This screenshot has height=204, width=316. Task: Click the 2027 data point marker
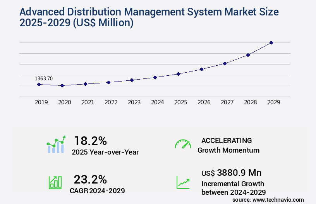(225, 63)
